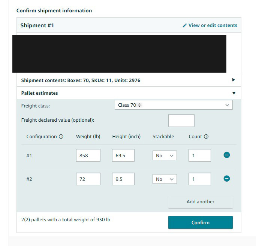Click the Confirm button
256x246 pixels.
pos(200,222)
